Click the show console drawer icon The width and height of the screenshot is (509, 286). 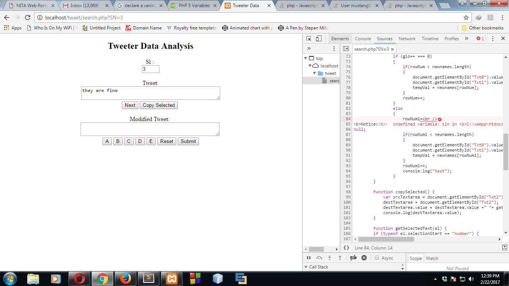point(505,247)
